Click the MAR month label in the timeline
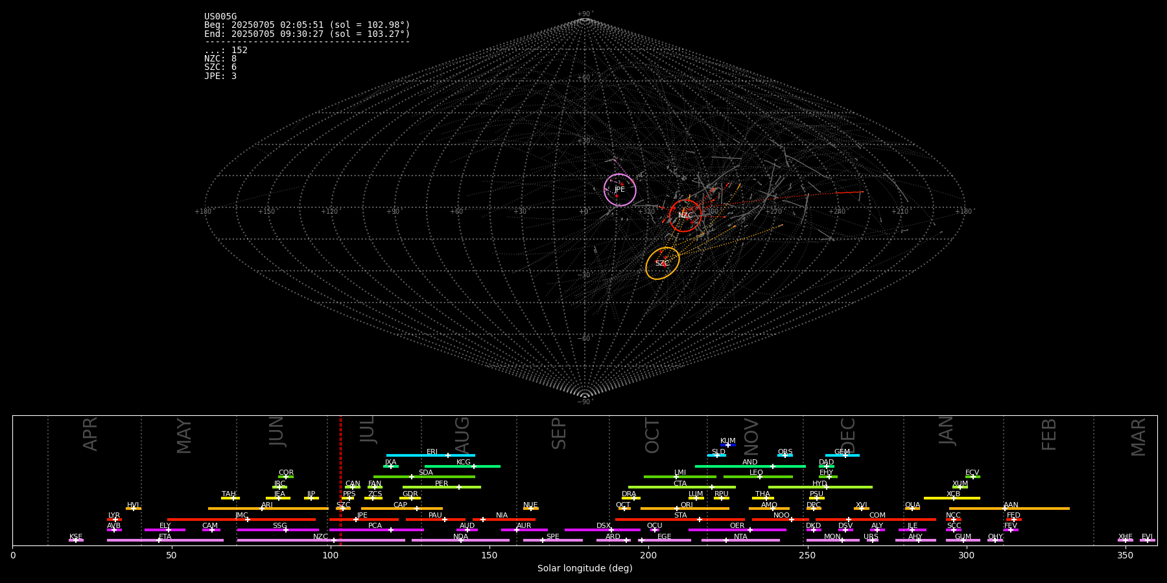This screenshot has height=583, width=1167. tap(1138, 437)
